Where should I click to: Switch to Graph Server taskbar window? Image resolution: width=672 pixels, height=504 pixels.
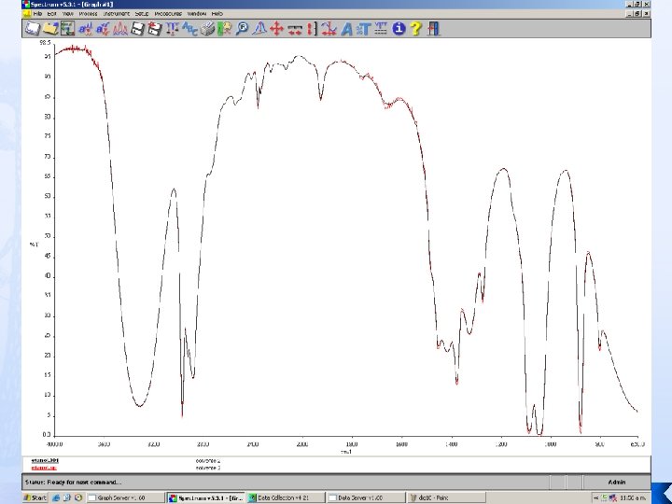tap(126, 497)
